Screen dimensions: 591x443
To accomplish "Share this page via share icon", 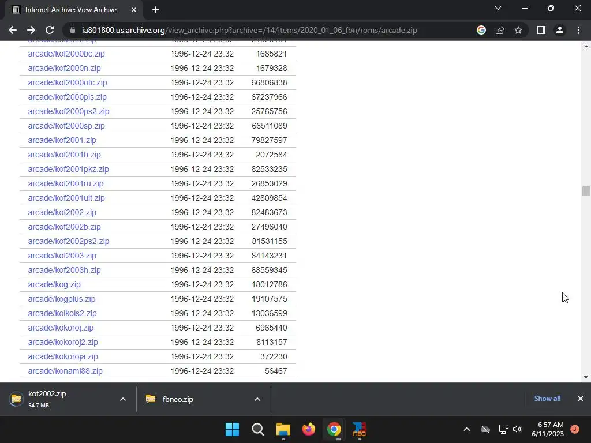I will coord(500,30).
